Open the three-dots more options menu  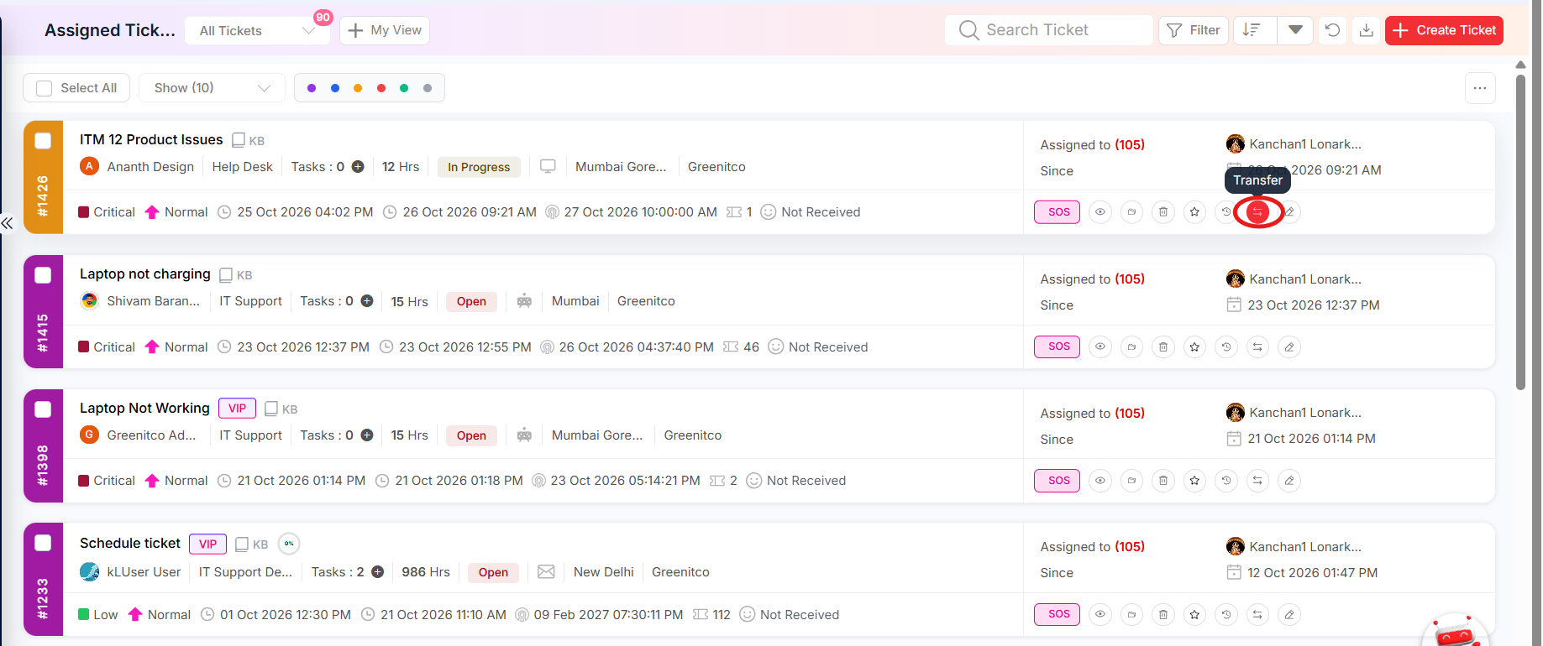(x=1480, y=88)
